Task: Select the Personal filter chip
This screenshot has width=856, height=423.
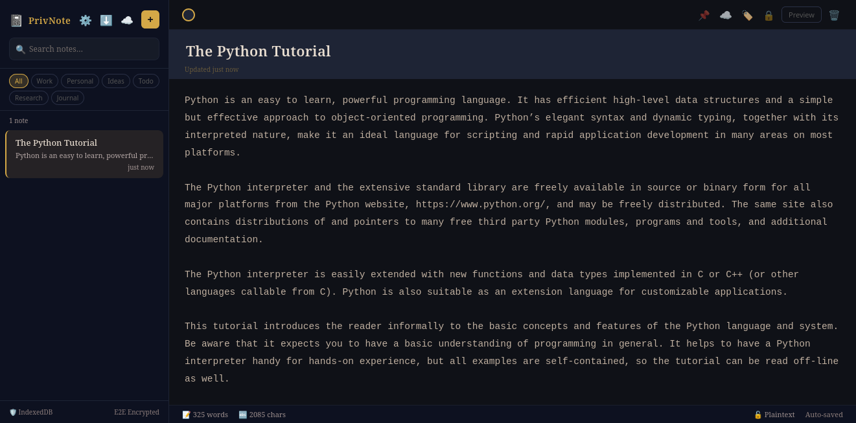Action: click(80, 81)
